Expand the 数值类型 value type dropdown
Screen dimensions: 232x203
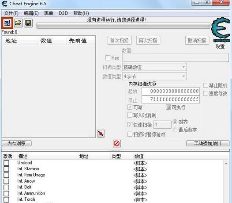(x=154, y=76)
